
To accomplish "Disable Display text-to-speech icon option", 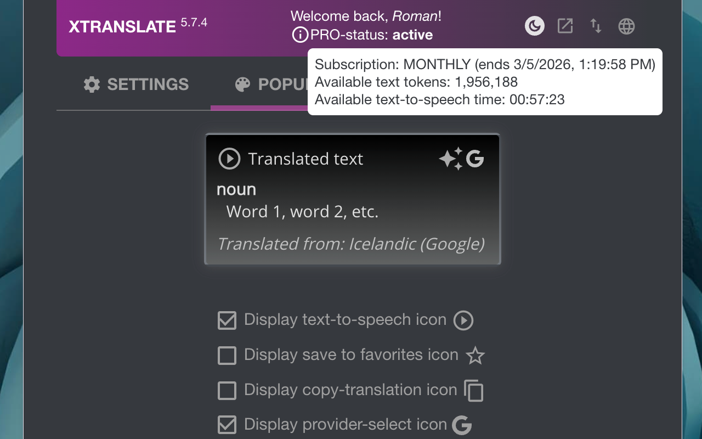I will click(227, 320).
